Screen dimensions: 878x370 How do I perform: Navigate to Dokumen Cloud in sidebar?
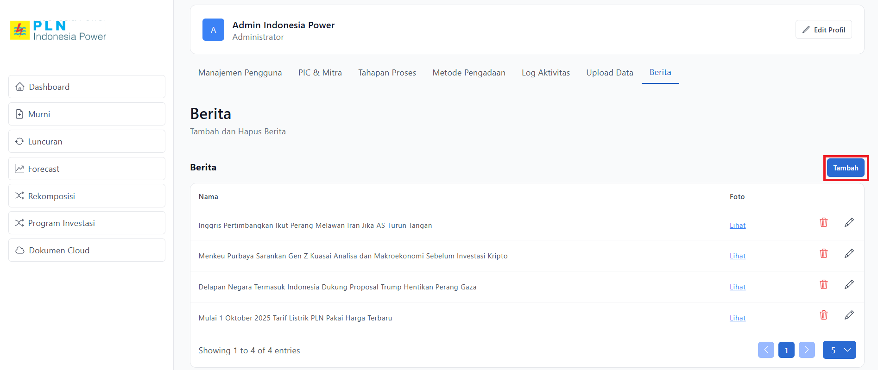coord(87,251)
